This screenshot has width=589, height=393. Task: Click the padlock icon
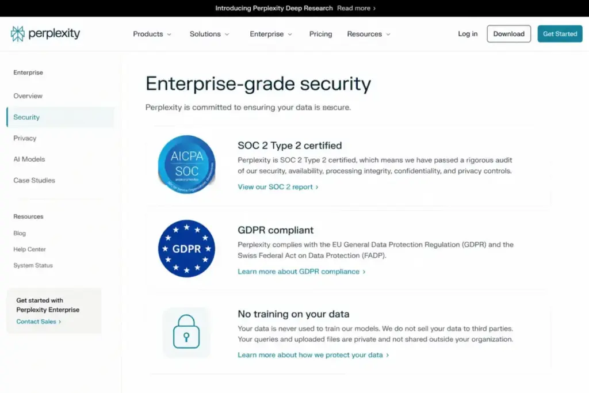(186, 332)
